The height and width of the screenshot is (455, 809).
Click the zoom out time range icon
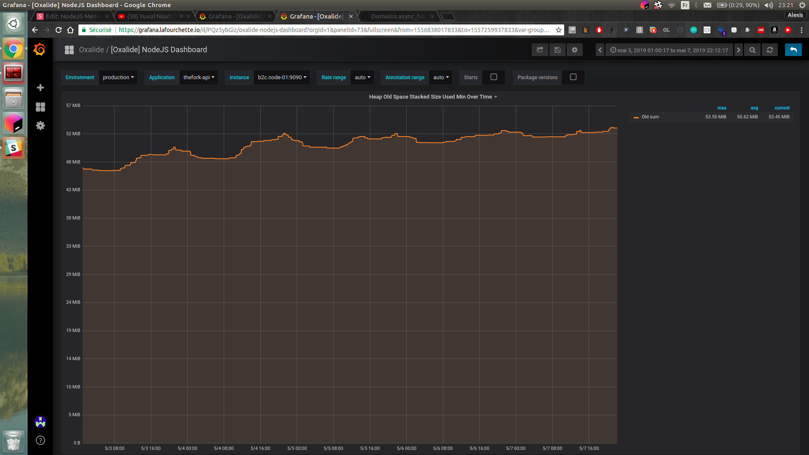click(752, 50)
